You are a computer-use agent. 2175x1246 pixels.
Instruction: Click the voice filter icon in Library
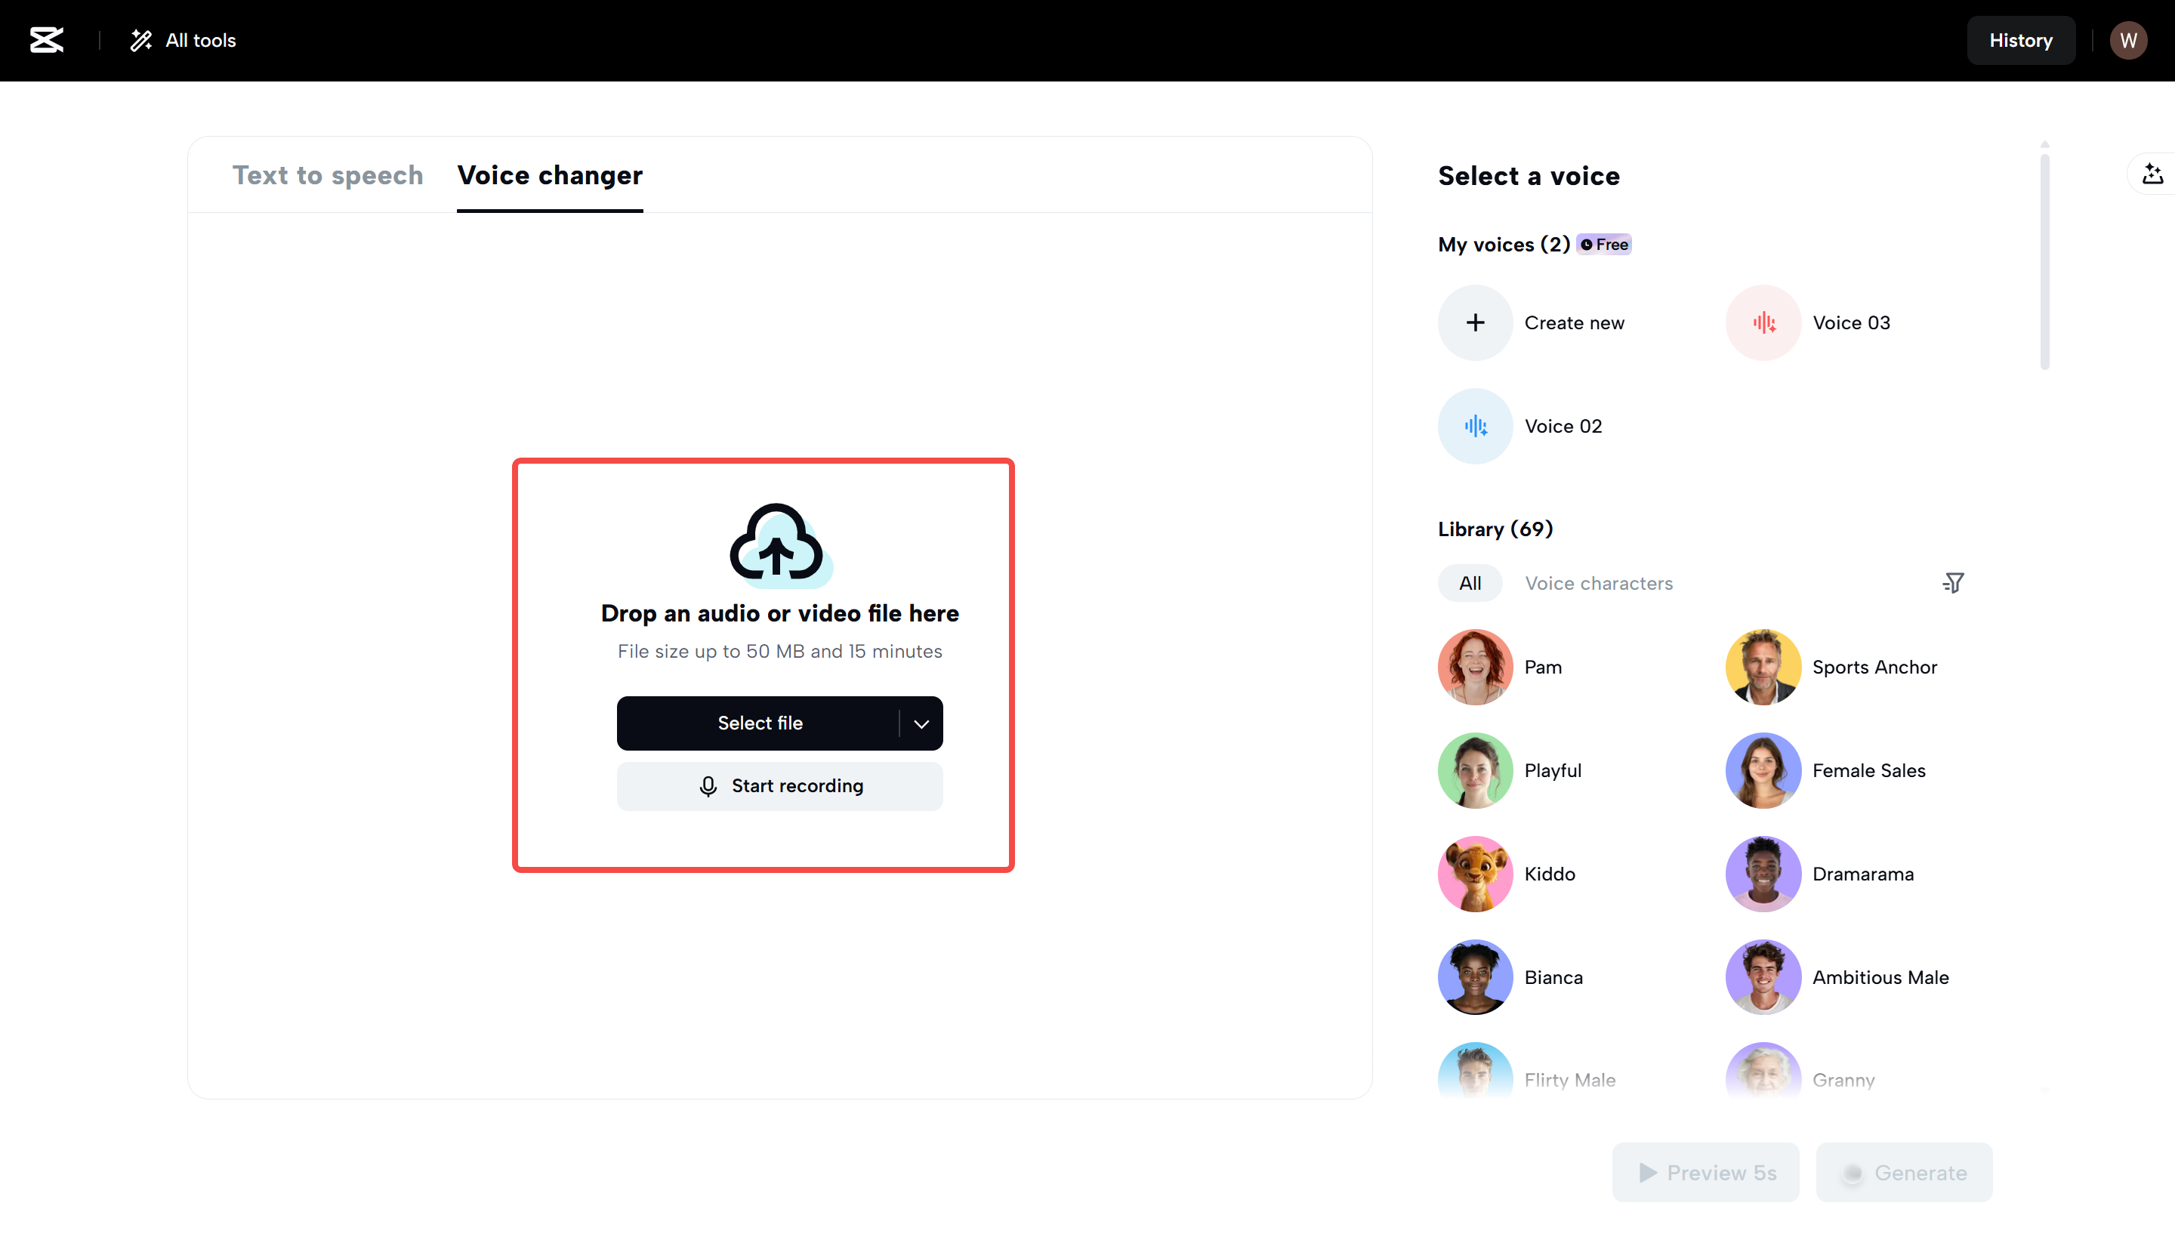[x=1952, y=583]
